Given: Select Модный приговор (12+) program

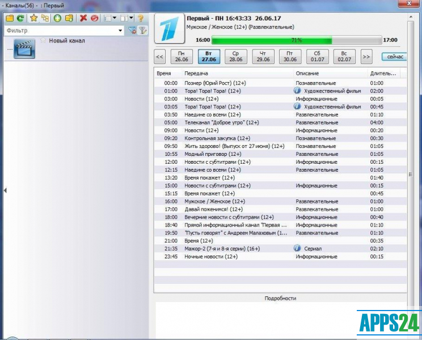Looking at the screenshot, I should click(x=280, y=154).
